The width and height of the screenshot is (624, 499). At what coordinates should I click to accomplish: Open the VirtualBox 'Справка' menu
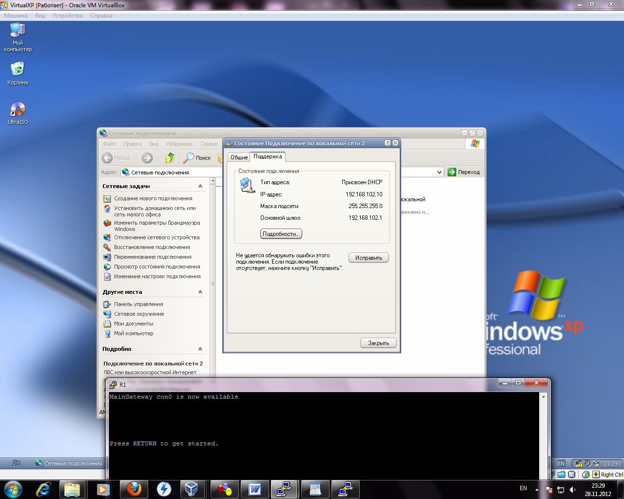coord(101,16)
